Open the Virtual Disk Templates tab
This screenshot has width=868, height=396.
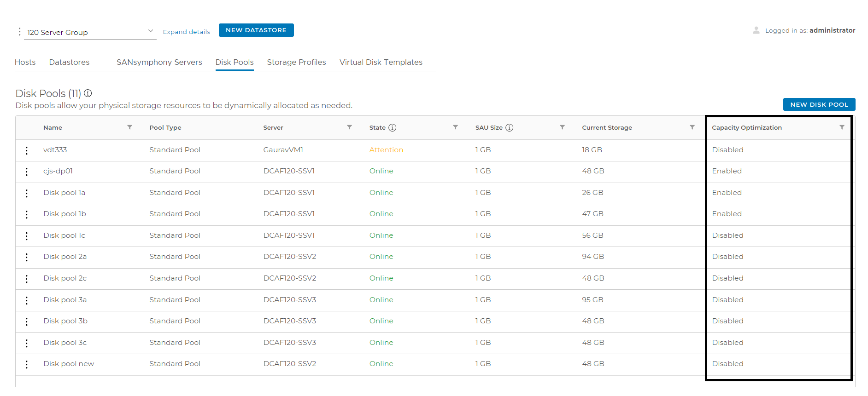pyautogui.click(x=381, y=62)
